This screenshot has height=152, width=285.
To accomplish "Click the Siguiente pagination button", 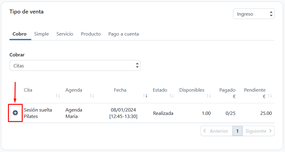I will pyautogui.click(x=259, y=131).
